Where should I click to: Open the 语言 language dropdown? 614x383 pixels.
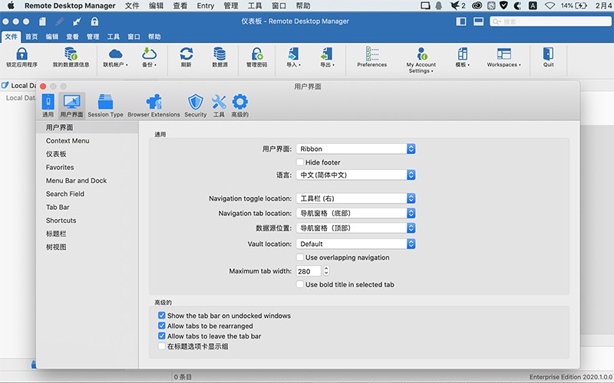355,175
